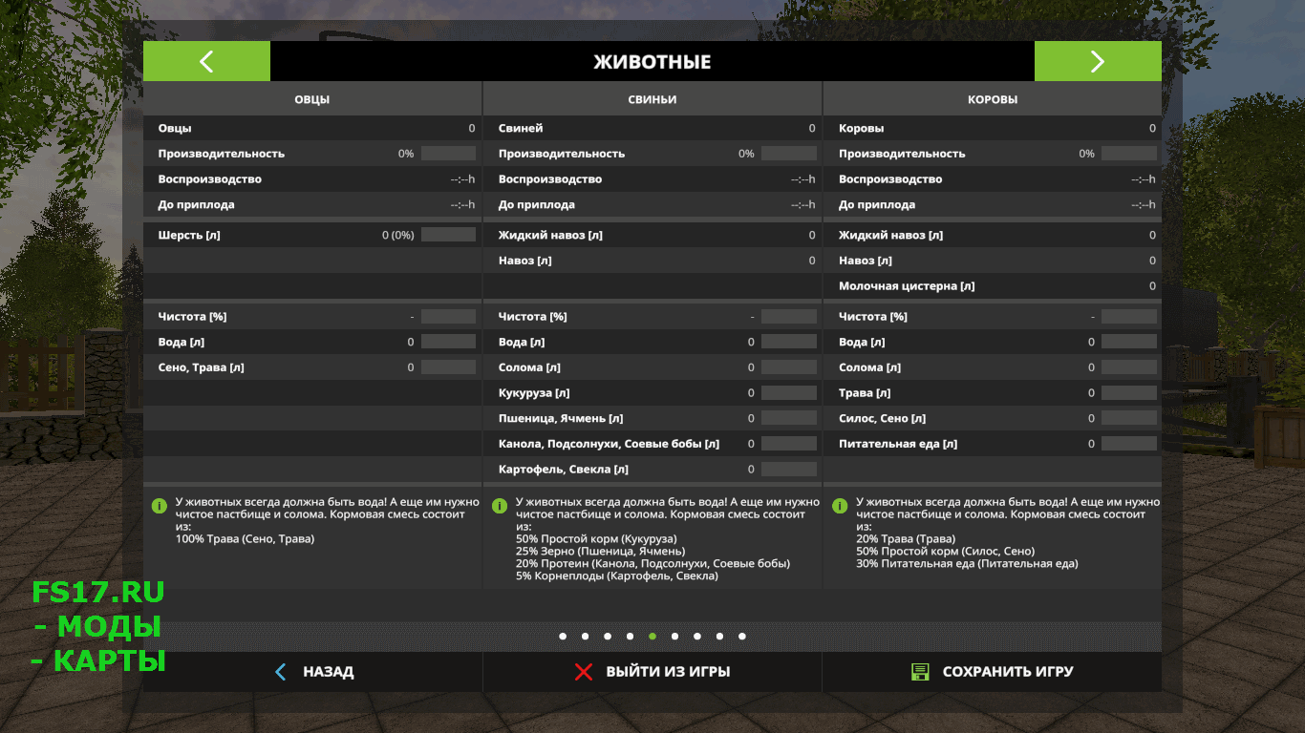Click text 30% Питательная еда
Screen dimensions: 1305x733
[967, 563]
